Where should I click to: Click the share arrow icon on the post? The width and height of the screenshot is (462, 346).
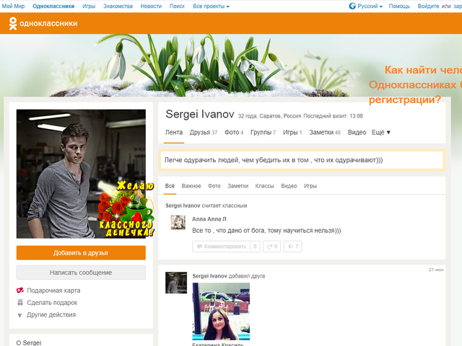pyautogui.click(x=269, y=247)
